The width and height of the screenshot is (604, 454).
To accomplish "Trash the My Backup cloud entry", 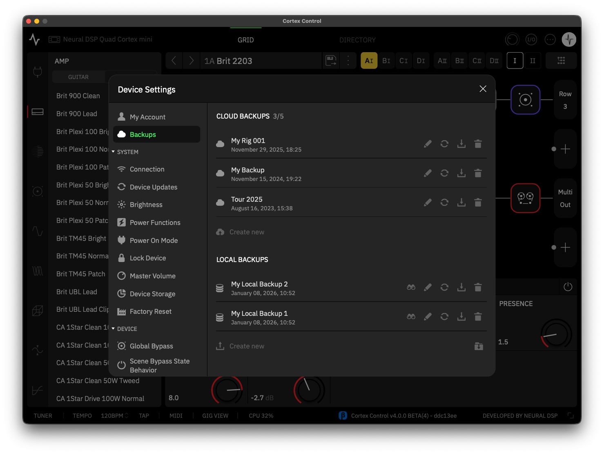I will (x=478, y=173).
